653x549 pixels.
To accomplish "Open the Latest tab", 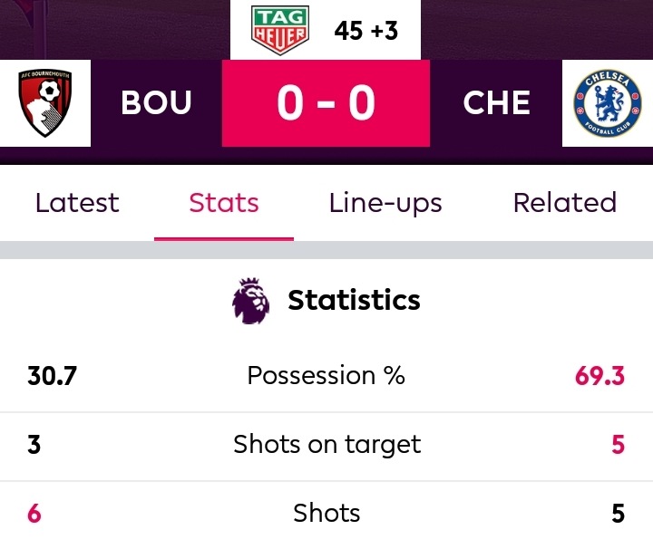I will point(77,203).
